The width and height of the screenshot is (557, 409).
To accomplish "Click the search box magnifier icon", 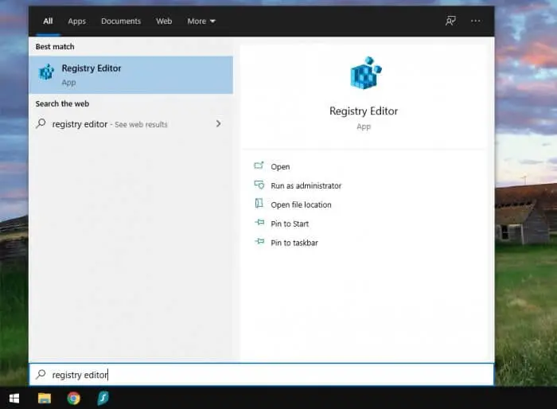I will click(x=41, y=374).
